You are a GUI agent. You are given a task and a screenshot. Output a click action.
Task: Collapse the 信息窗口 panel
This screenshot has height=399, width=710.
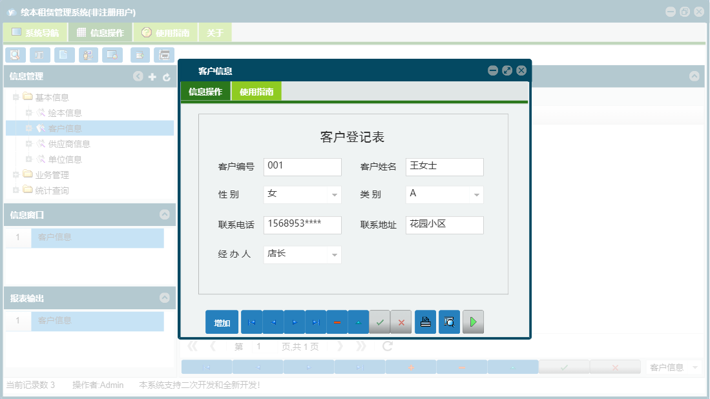(x=165, y=214)
